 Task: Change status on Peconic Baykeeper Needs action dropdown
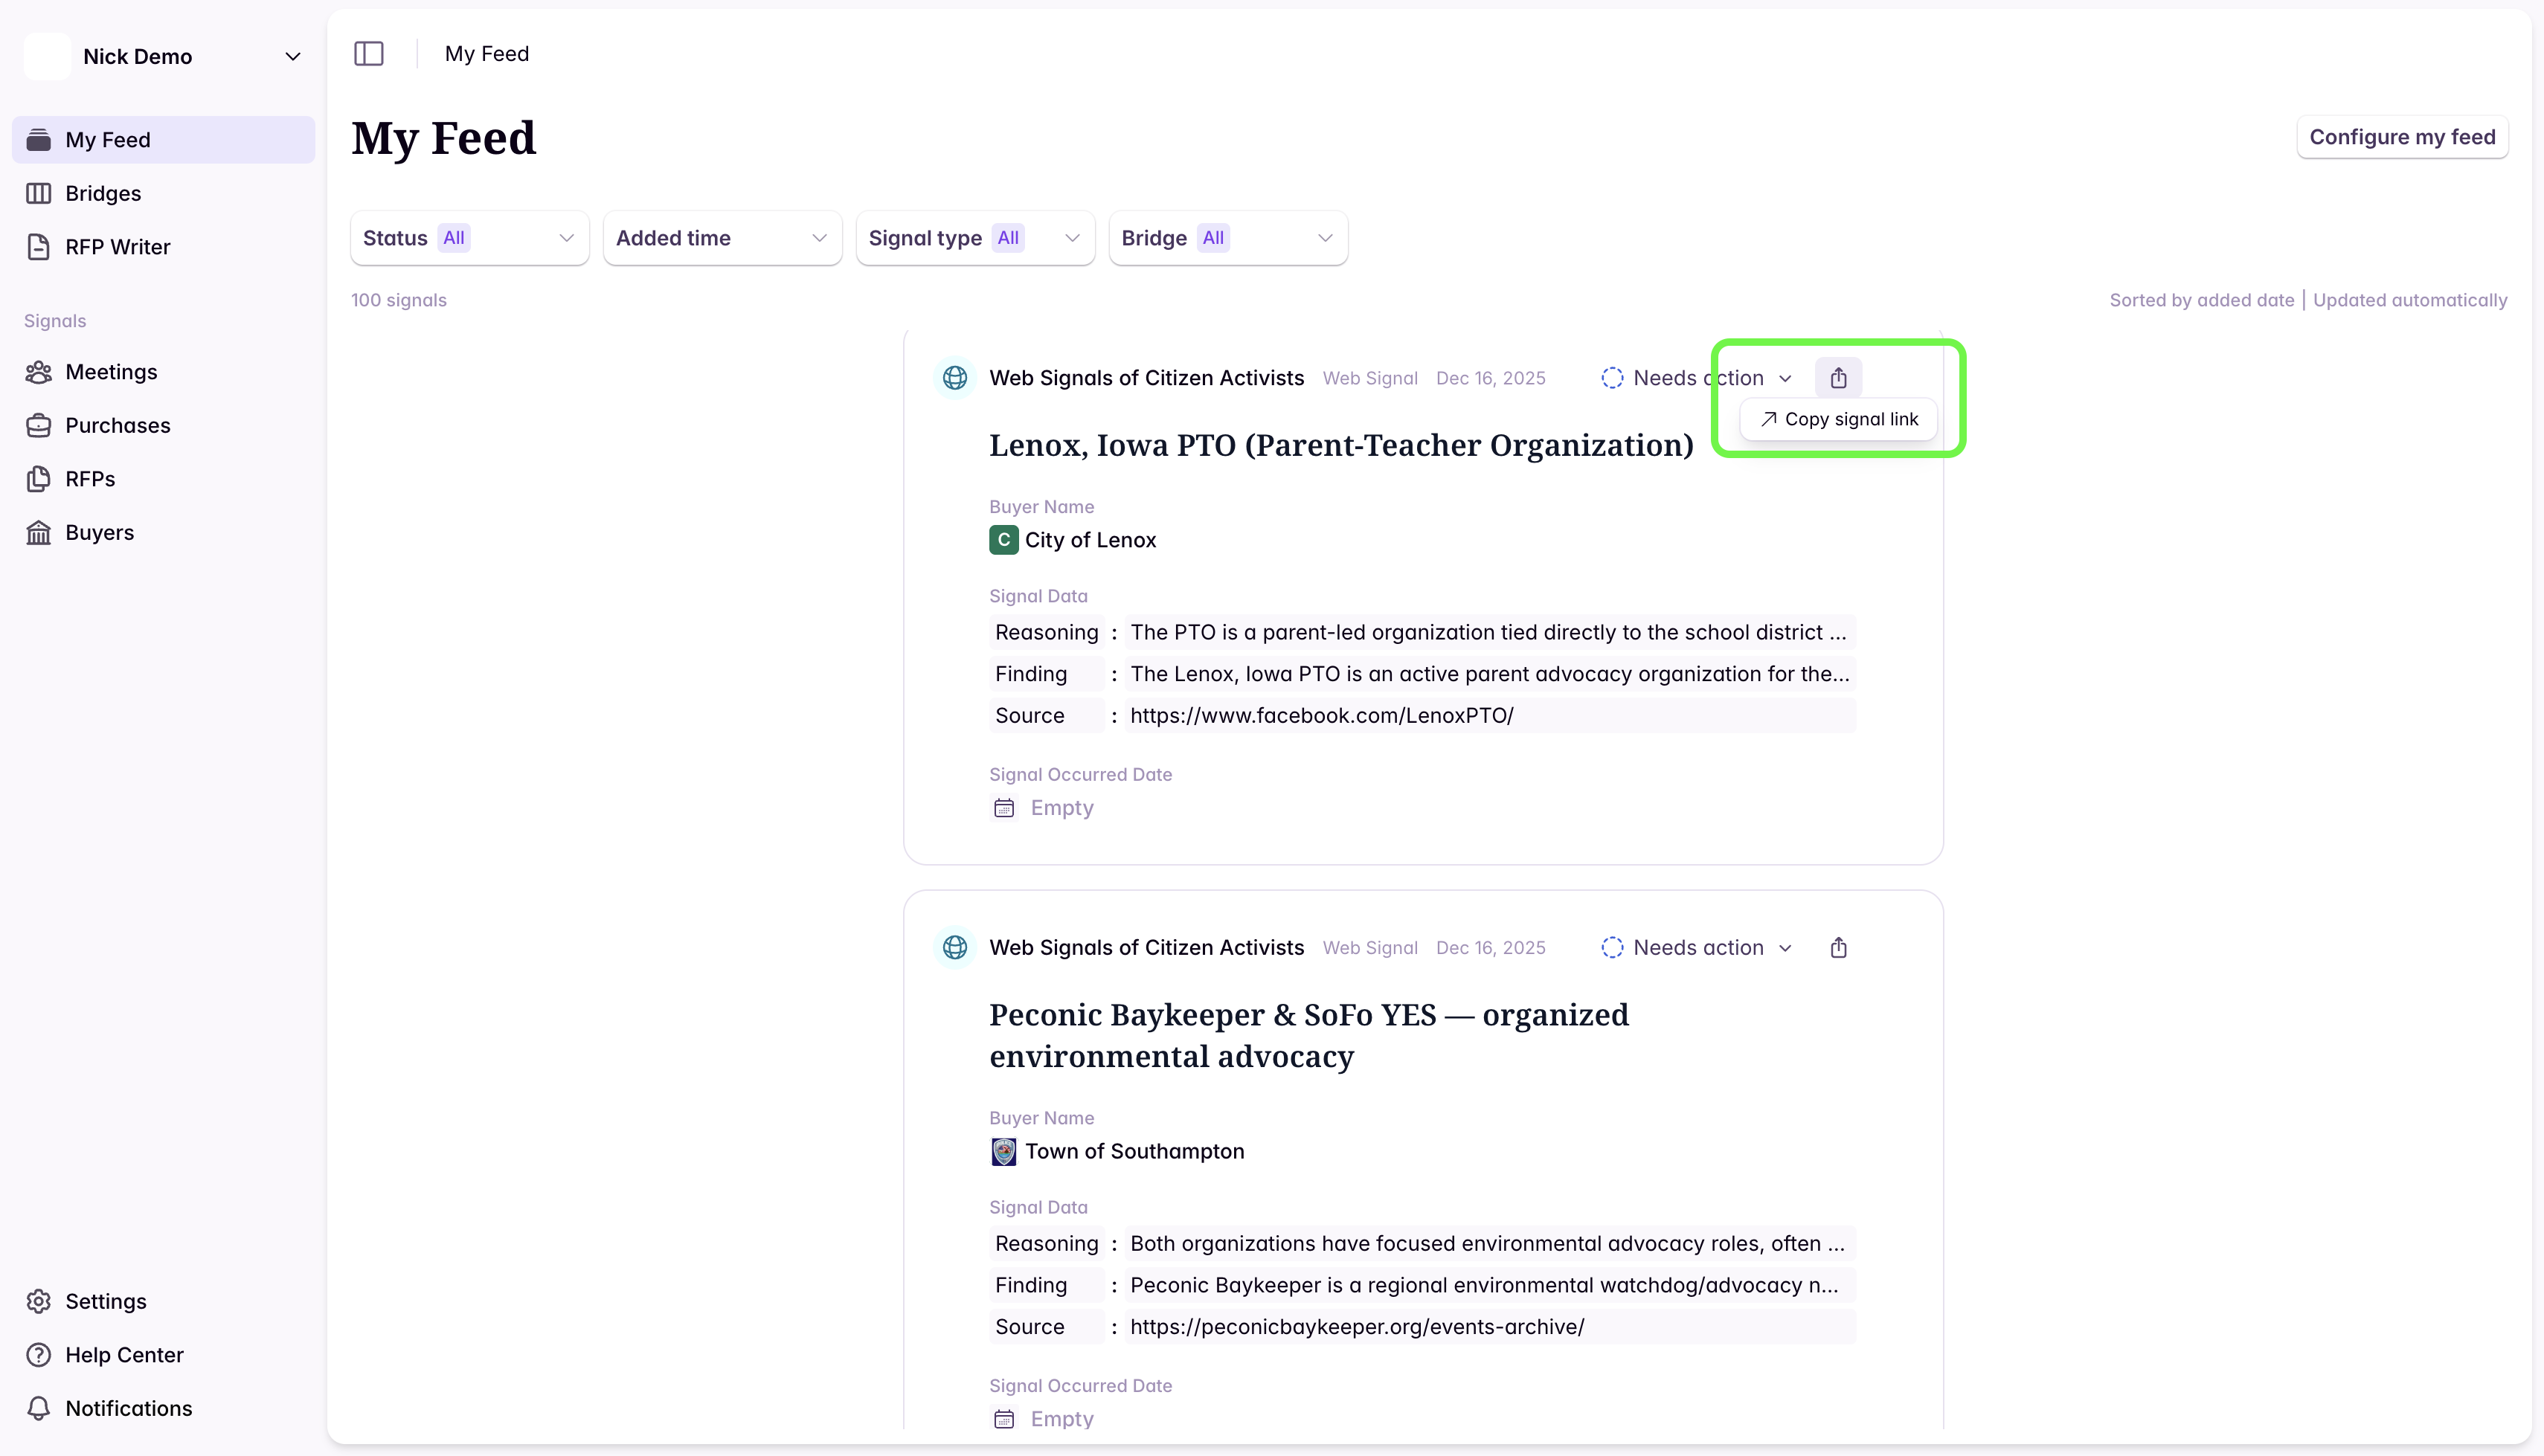(1697, 947)
